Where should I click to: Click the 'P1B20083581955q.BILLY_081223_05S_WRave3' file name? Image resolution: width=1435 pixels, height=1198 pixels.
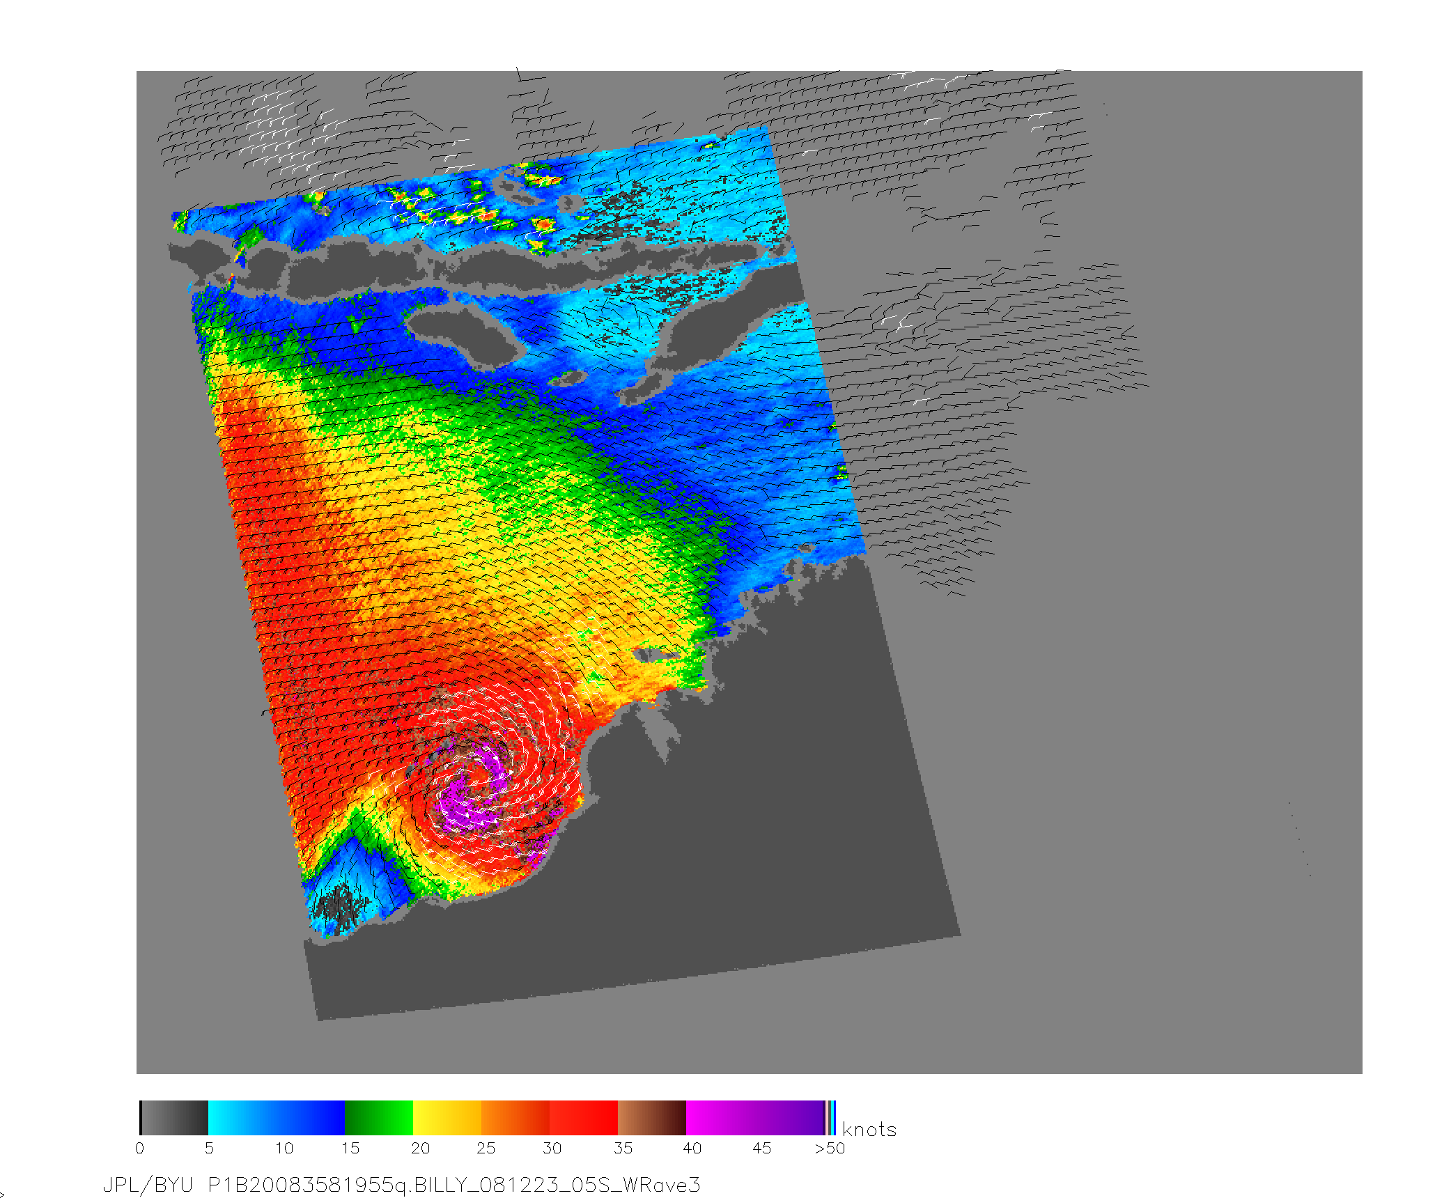click(x=454, y=1185)
